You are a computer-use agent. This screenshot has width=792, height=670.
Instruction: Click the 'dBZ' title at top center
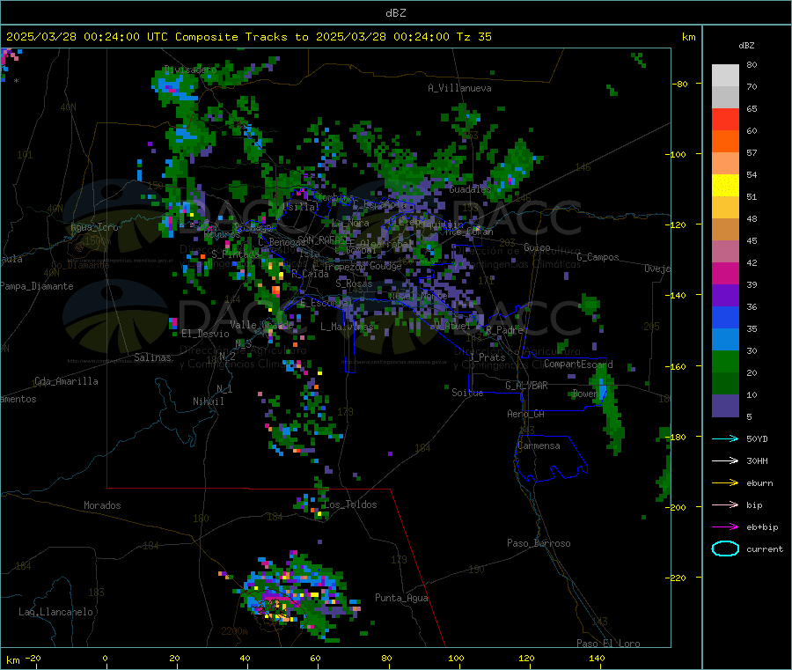tap(395, 13)
